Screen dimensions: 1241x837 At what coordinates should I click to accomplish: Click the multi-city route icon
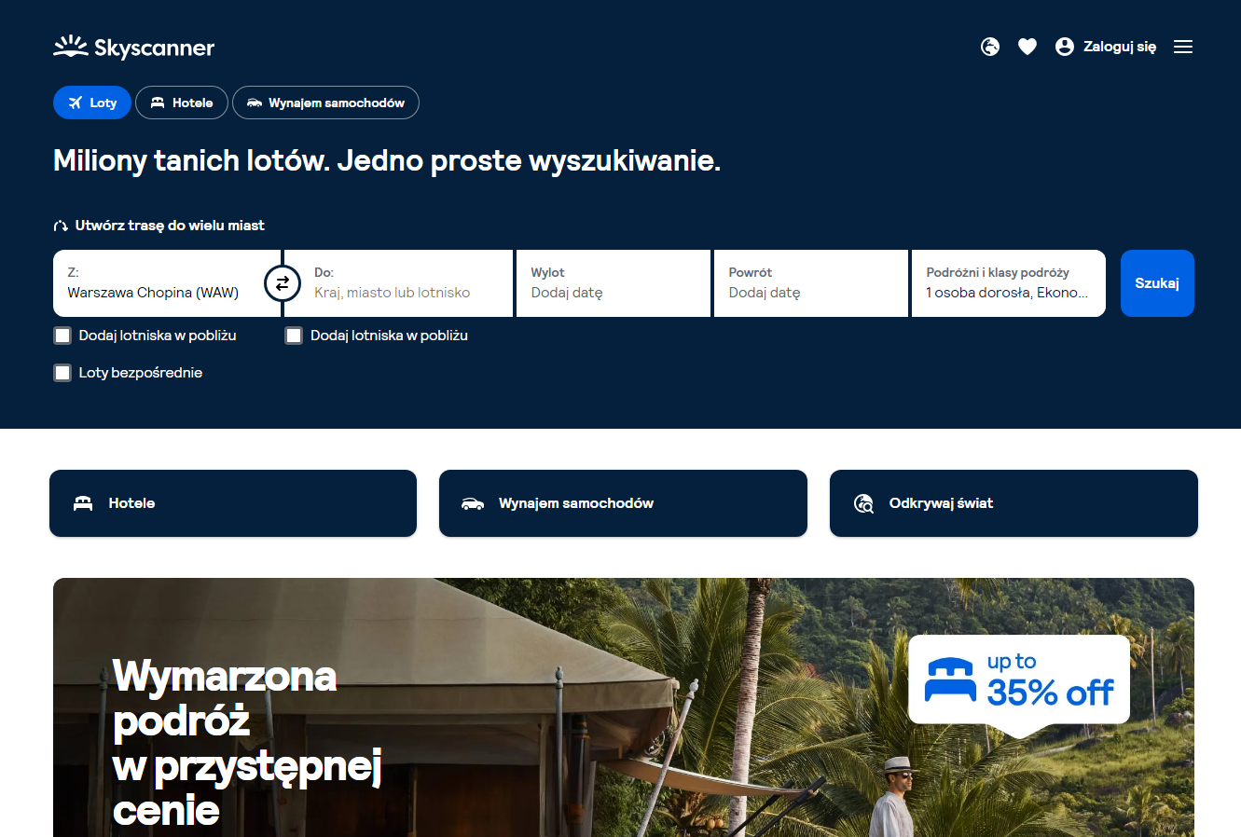(61, 226)
